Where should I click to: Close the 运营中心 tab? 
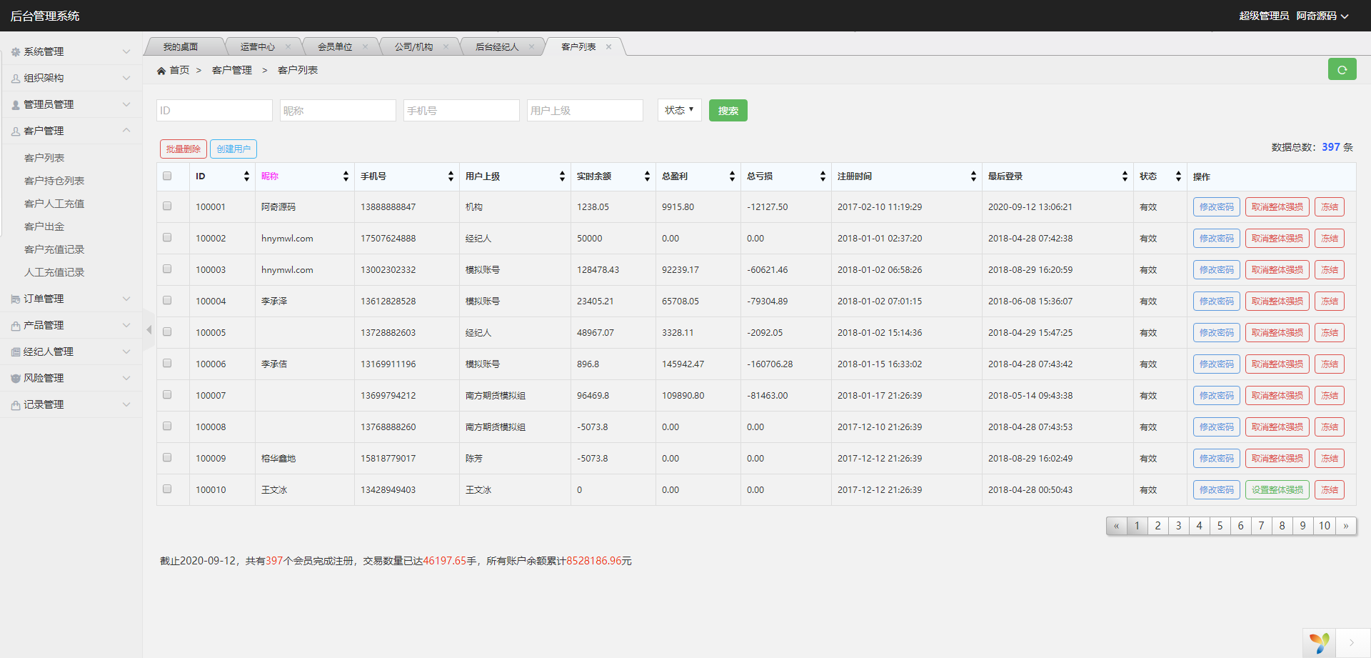pyautogui.click(x=288, y=47)
